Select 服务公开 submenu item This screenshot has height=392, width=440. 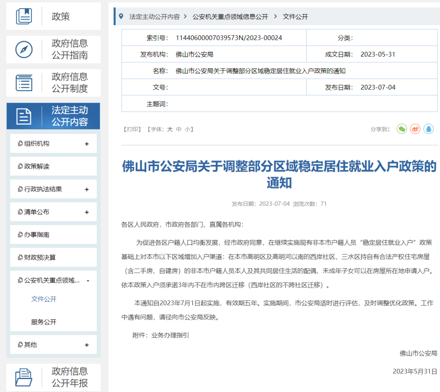pos(44,322)
